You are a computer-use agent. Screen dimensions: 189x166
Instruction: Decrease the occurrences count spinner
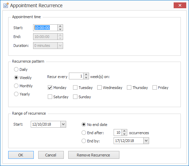(124, 134)
